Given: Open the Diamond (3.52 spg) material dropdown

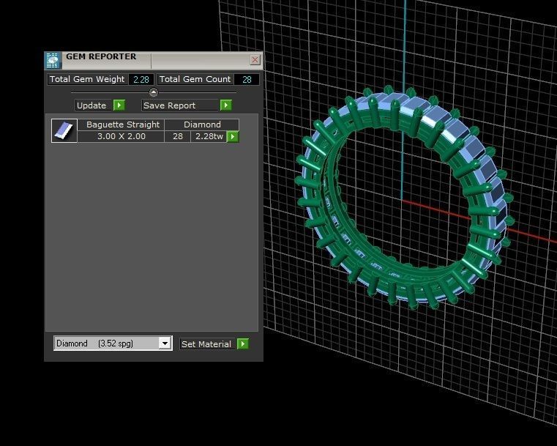Looking at the screenshot, I should click(165, 343).
